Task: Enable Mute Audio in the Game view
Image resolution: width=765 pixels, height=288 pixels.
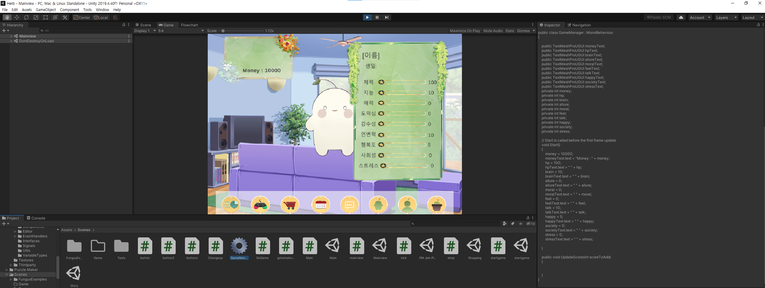Action: coord(493,31)
